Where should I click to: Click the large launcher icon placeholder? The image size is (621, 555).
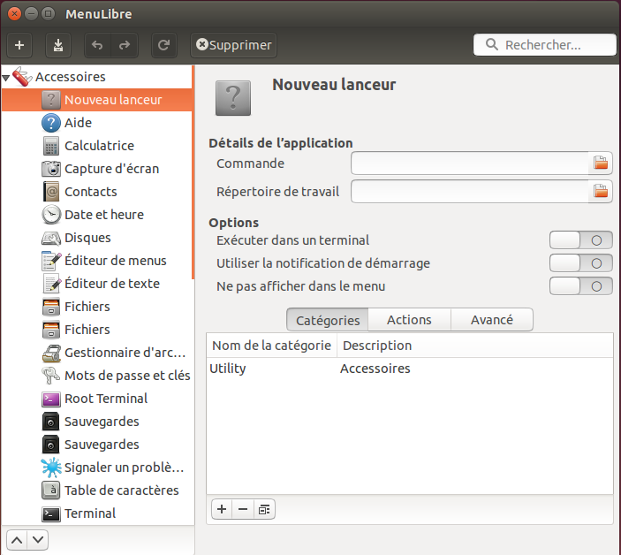pyautogui.click(x=233, y=98)
